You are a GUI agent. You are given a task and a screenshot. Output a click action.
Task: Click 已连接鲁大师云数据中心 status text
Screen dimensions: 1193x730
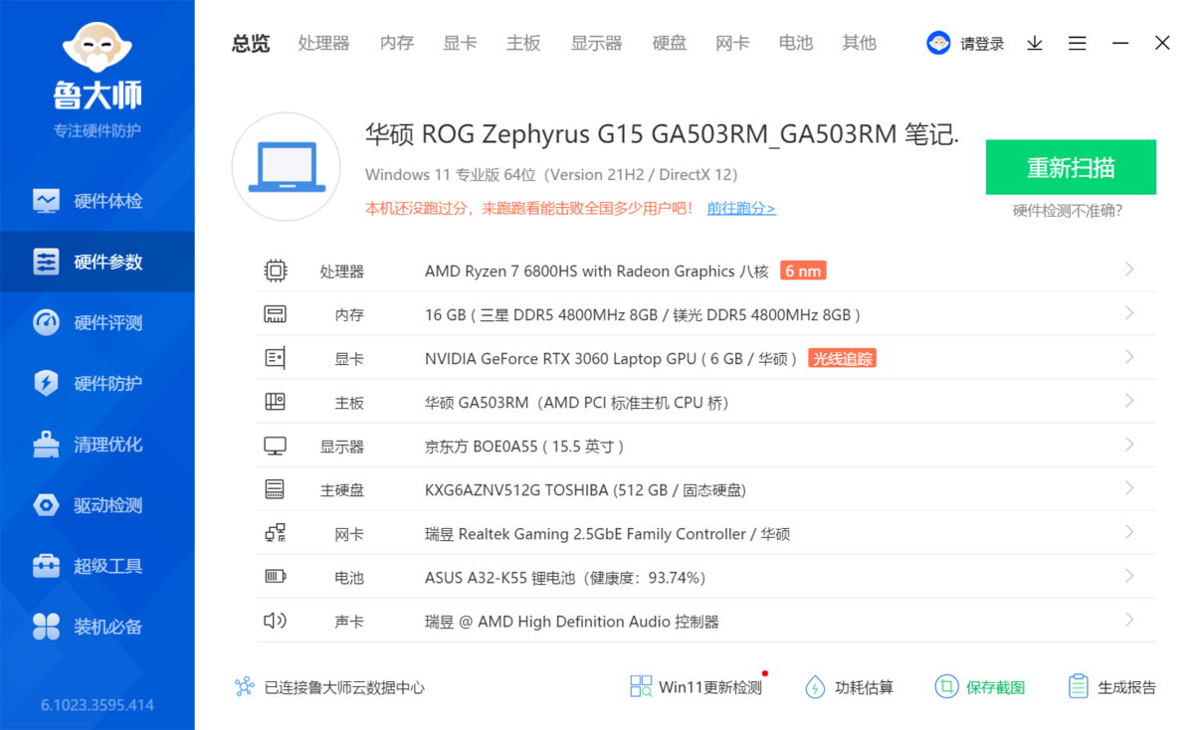click(344, 687)
